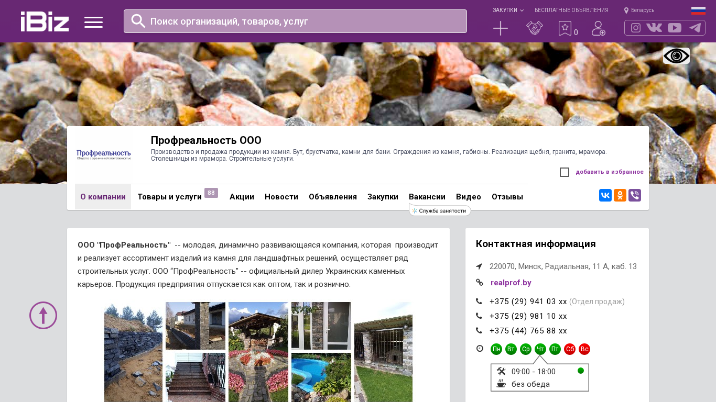Open the Видео tab
716x402 pixels.
click(x=469, y=197)
